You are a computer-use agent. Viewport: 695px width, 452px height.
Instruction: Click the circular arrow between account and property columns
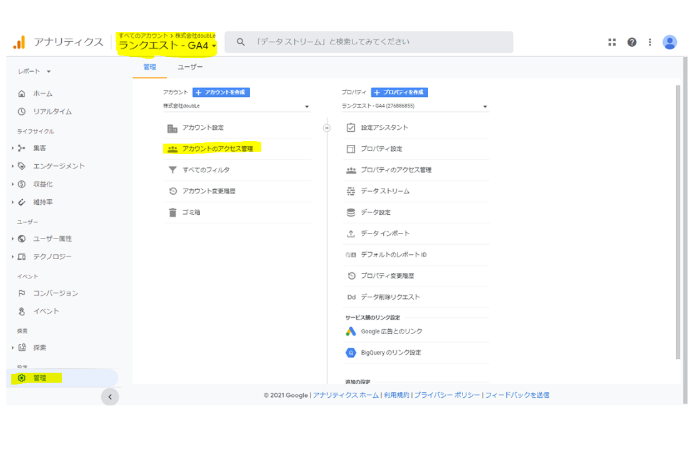coord(326,127)
